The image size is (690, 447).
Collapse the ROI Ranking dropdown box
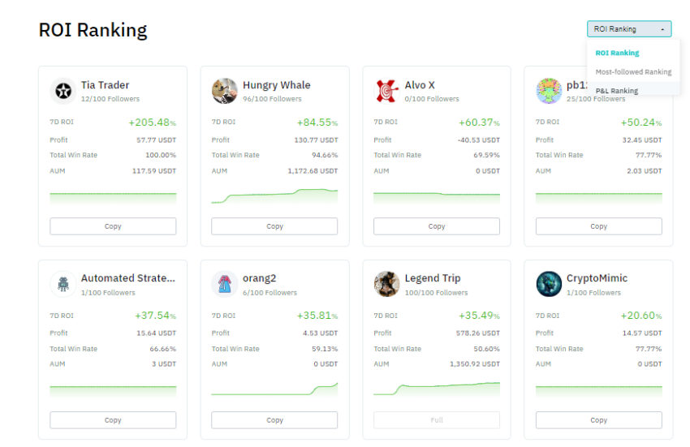tap(629, 29)
